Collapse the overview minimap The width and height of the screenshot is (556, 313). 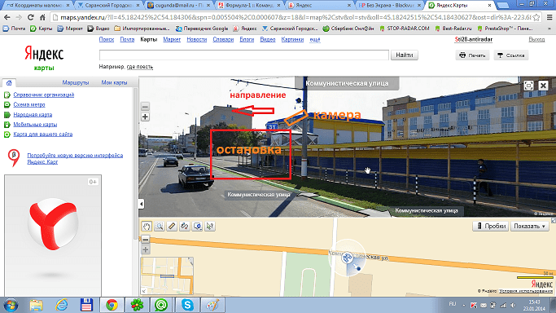pyautogui.click(x=144, y=291)
